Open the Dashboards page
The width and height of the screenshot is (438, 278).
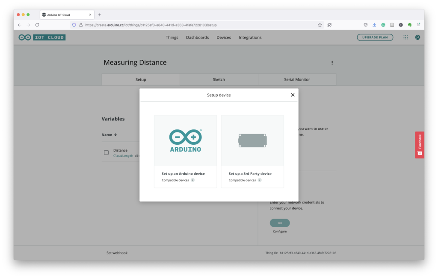tap(197, 37)
